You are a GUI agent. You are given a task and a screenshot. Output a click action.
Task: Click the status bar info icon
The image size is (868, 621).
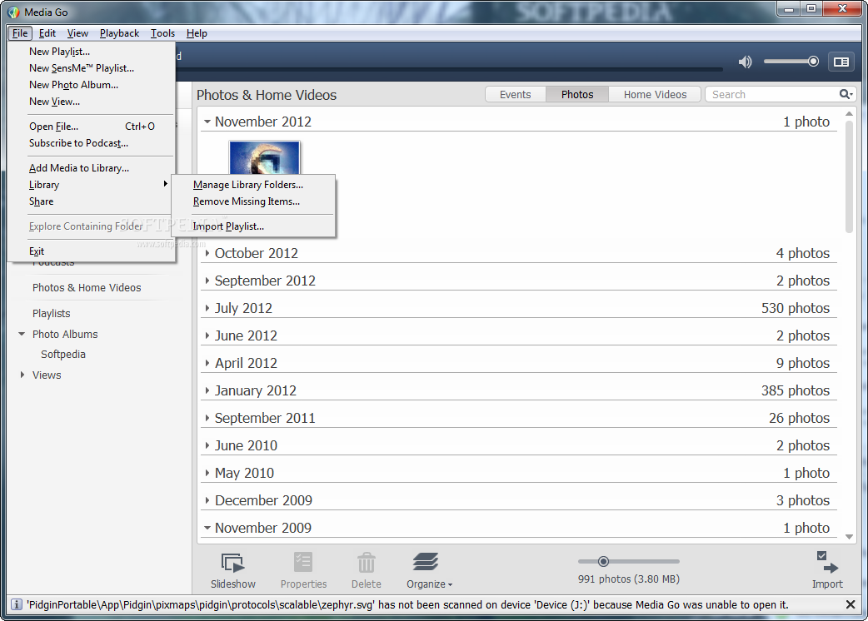click(x=17, y=604)
